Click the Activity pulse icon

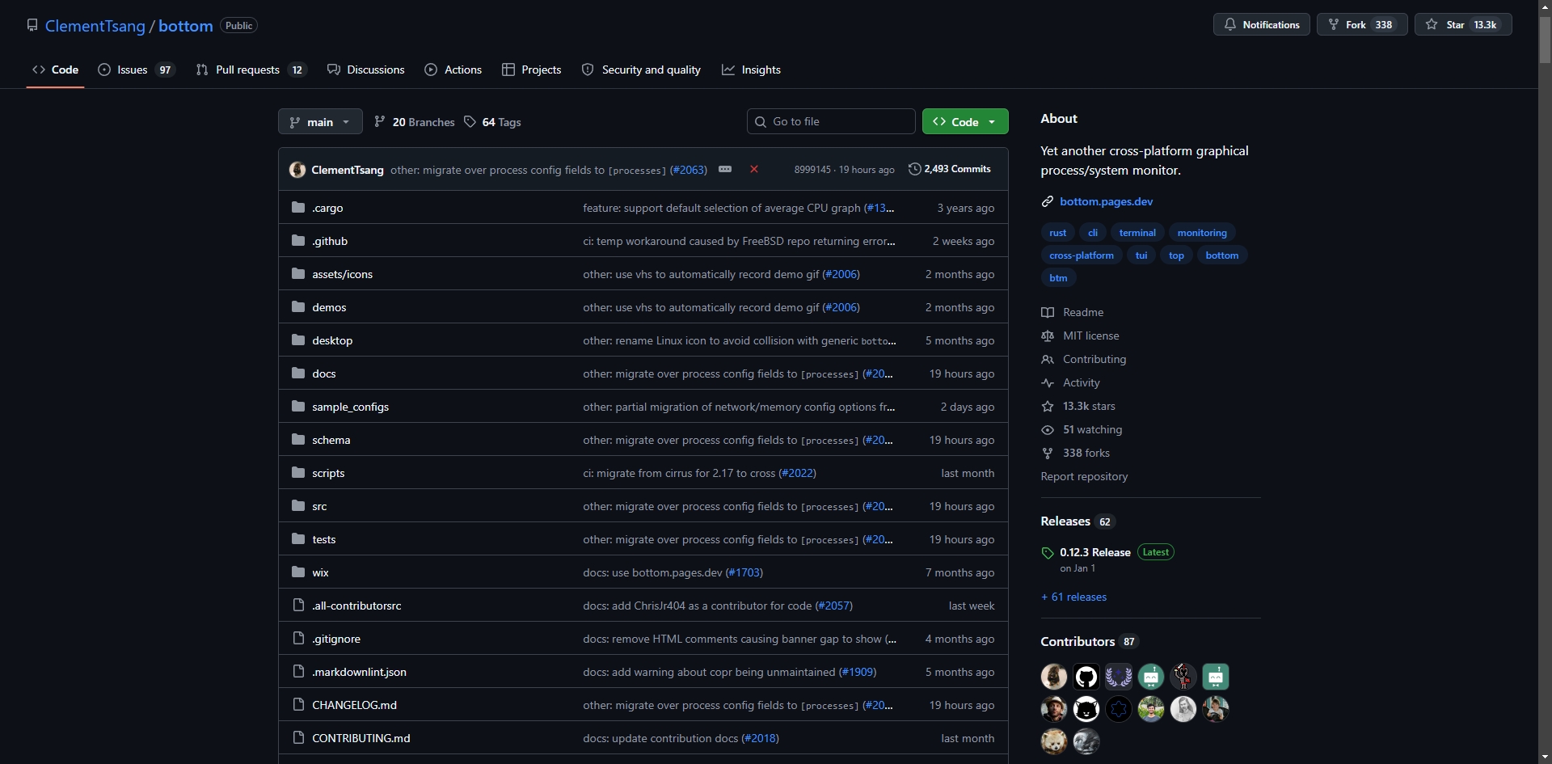1048,383
